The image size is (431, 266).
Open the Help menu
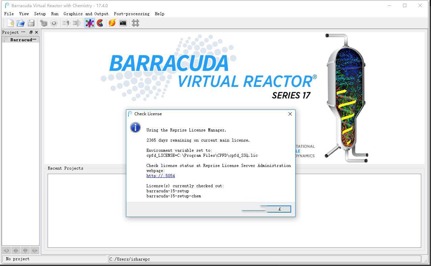click(x=160, y=14)
